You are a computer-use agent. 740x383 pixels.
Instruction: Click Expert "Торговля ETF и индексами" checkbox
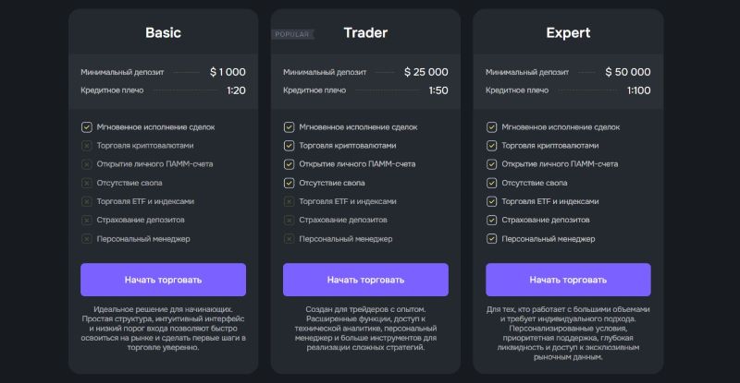coord(491,201)
